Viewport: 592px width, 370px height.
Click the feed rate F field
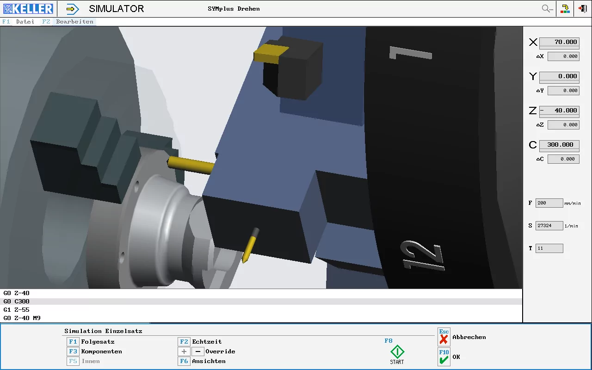[x=549, y=203]
